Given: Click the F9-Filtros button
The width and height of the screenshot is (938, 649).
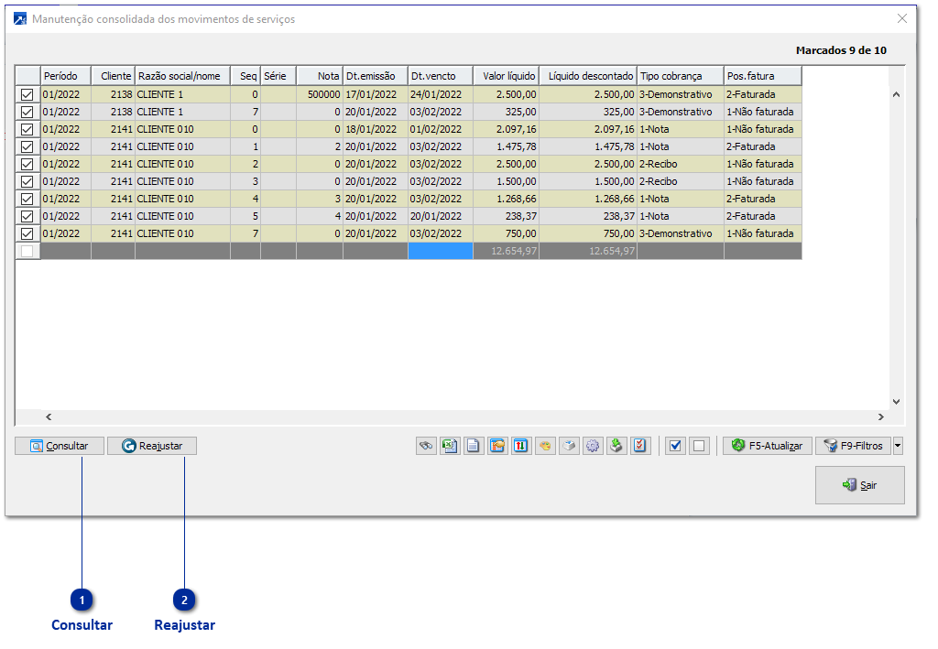Looking at the screenshot, I should click(854, 446).
